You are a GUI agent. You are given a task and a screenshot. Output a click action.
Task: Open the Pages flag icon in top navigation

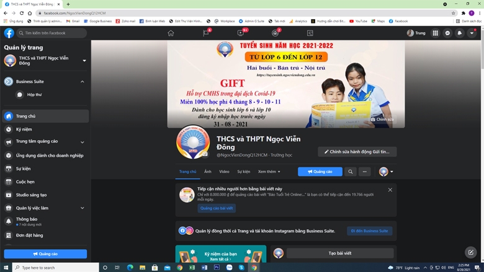pos(206,33)
